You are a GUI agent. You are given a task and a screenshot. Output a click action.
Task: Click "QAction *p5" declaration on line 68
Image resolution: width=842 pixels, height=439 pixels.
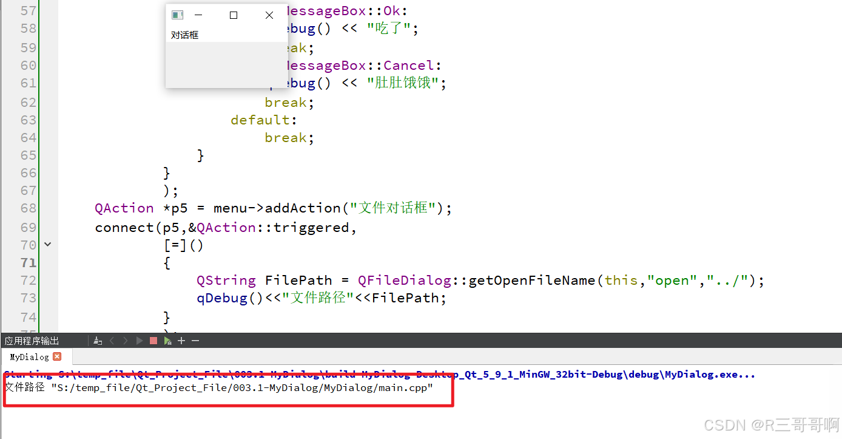141,208
